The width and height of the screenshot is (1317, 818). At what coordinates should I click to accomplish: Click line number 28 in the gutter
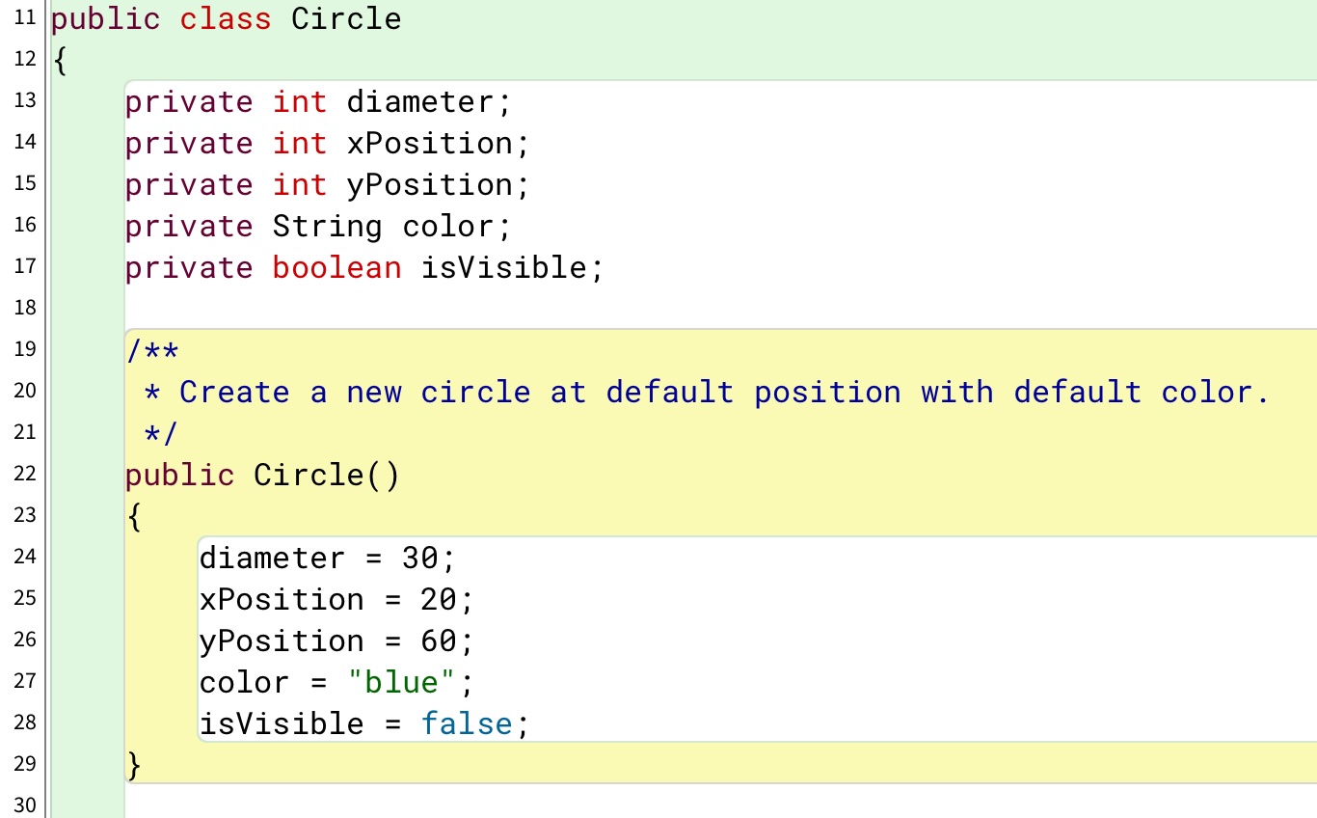25,723
